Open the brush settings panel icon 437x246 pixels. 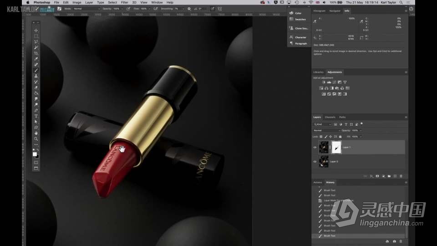click(x=59, y=9)
